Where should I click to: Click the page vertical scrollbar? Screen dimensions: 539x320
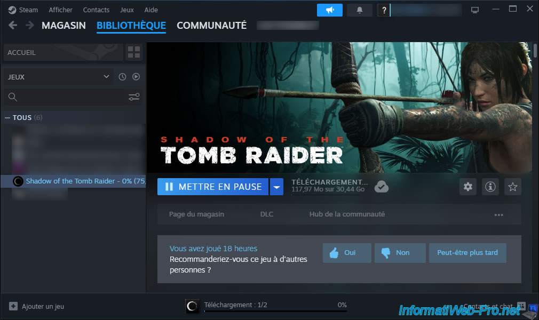click(x=535, y=51)
